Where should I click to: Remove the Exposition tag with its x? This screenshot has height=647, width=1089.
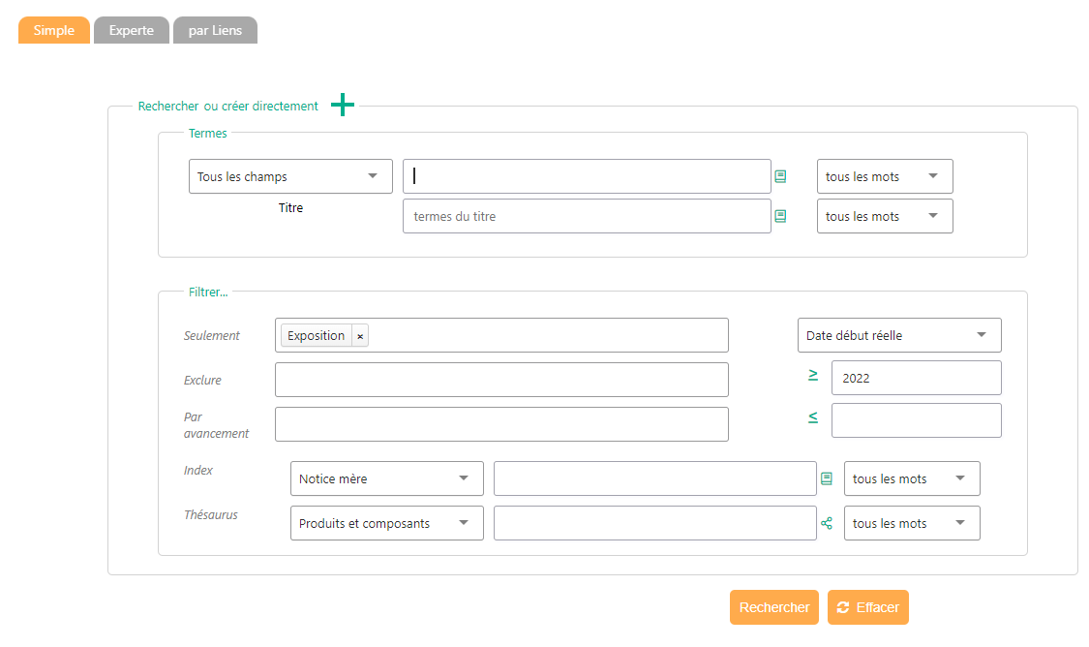point(360,336)
